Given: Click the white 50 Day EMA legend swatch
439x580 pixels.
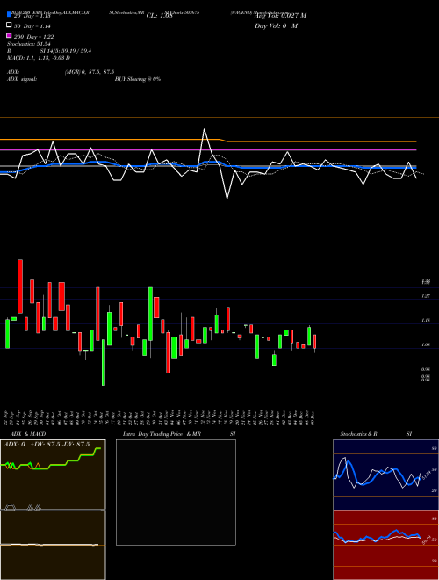Looking at the screenshot, I should [9, 25].
